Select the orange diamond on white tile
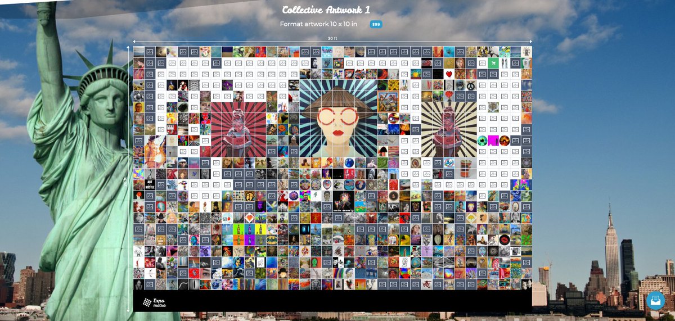This screenshot has height=321, width=675. point(249,218)
